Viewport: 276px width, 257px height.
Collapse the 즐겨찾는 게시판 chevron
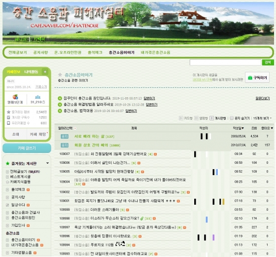click(x=47, y=163)
